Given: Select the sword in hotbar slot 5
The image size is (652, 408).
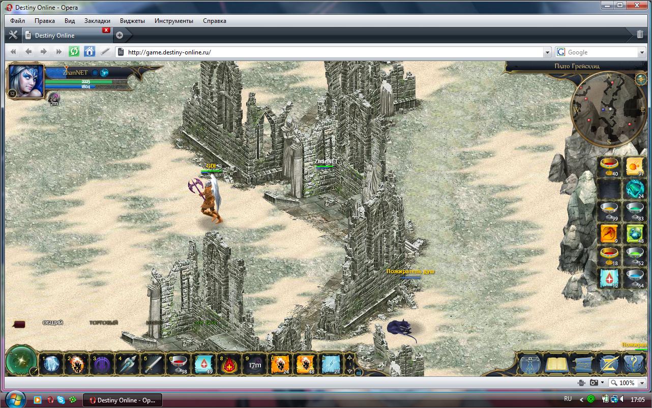Looking at the screenshot, I should point(153,364).
